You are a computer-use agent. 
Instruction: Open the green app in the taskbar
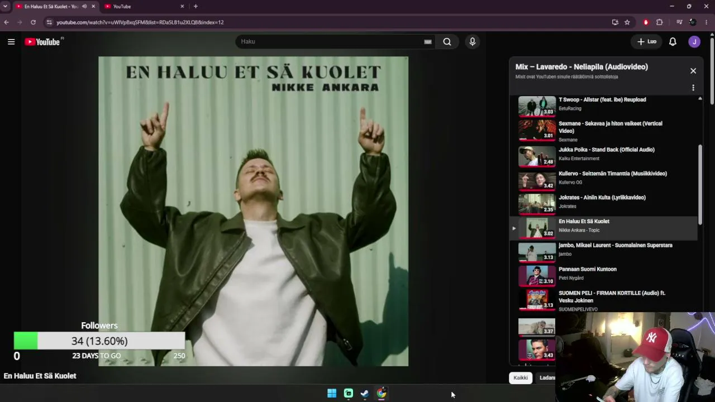pos(349,394)
